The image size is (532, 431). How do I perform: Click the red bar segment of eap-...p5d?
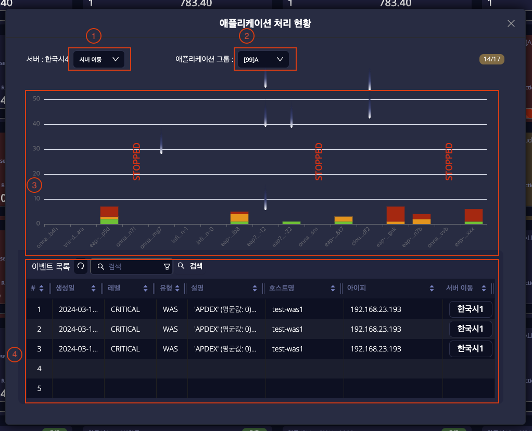(109, 211)
